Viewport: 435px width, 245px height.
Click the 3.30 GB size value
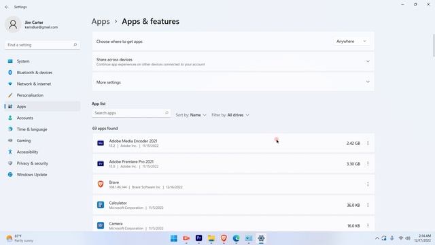click(353, 164)
